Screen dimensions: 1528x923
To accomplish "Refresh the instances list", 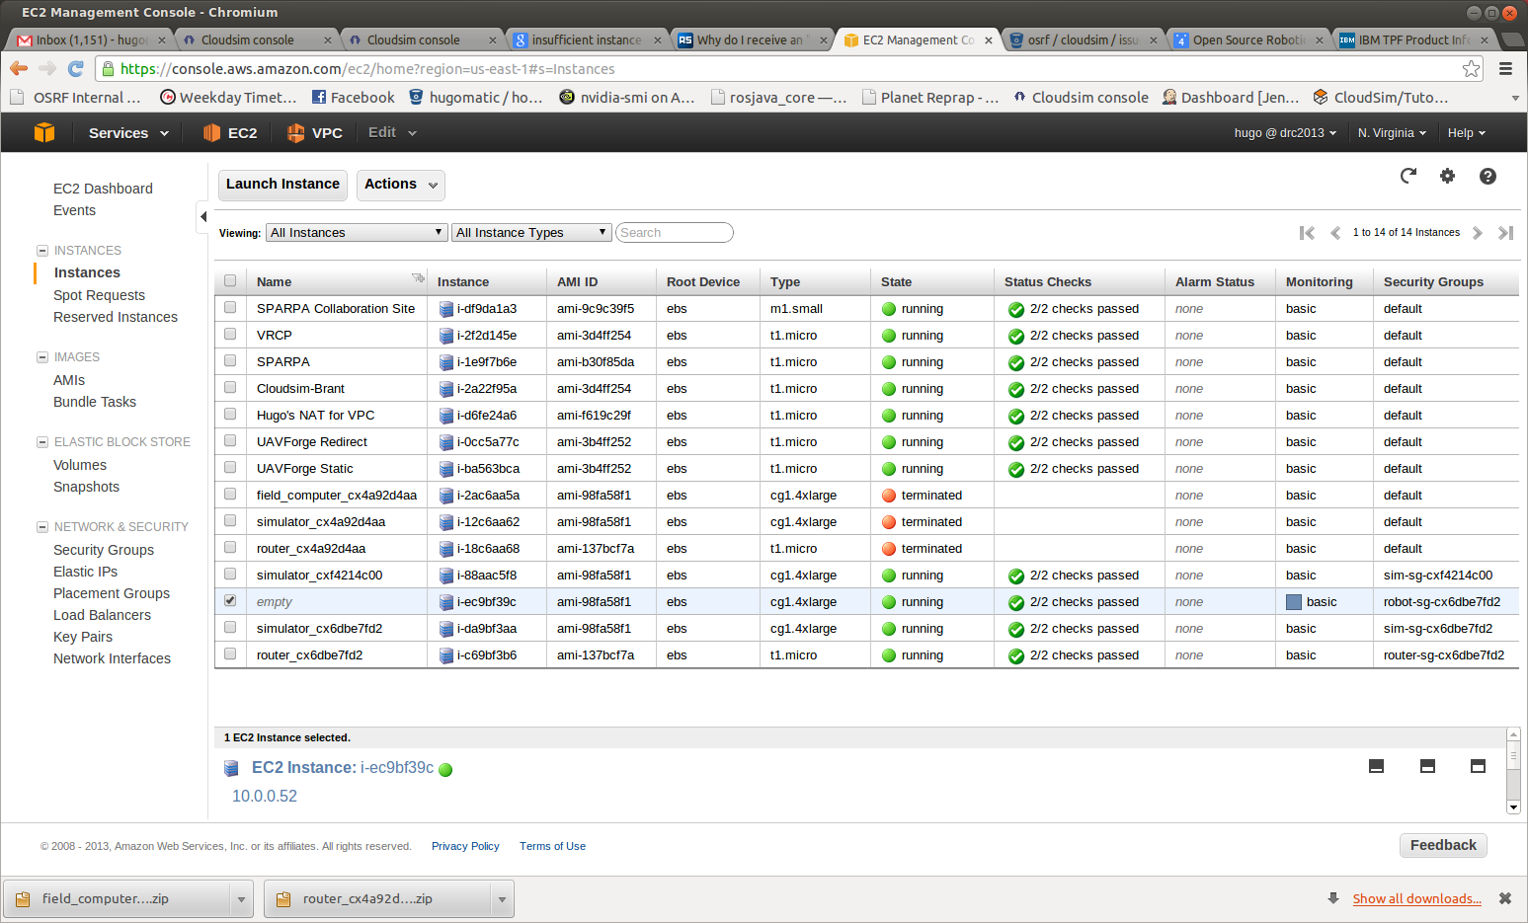I will [x=1407, y=176].
